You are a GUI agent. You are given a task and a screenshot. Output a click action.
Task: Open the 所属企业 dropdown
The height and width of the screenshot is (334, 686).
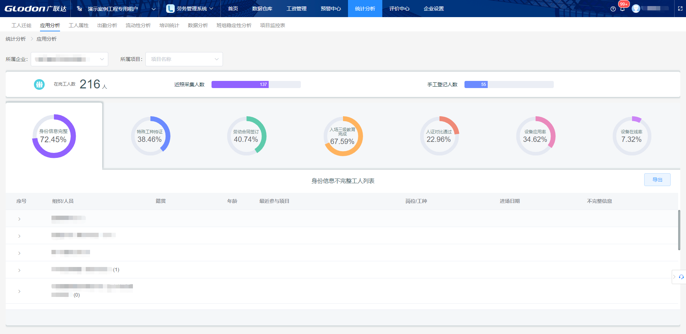pyautogui.click(x=69, y=59)
